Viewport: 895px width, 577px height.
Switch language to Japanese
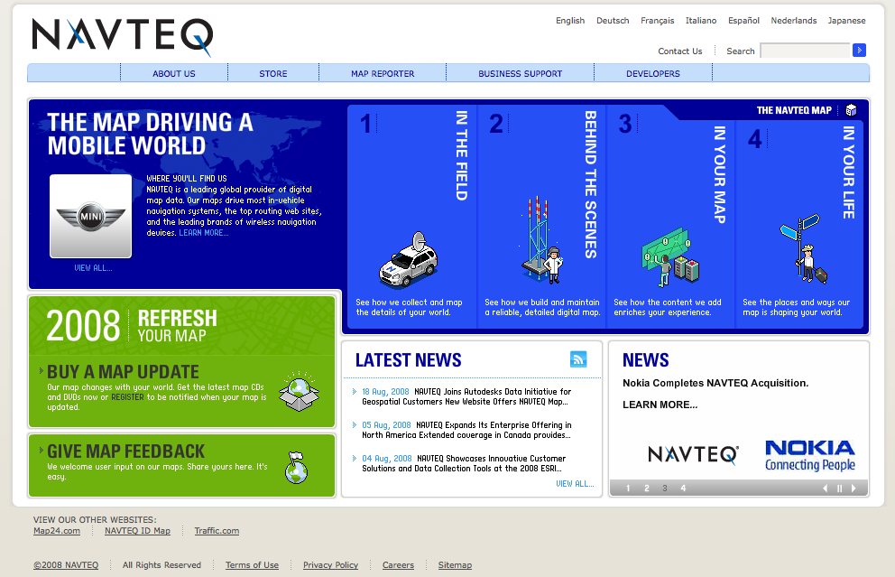pyautogui.click(x=846, y=21)
